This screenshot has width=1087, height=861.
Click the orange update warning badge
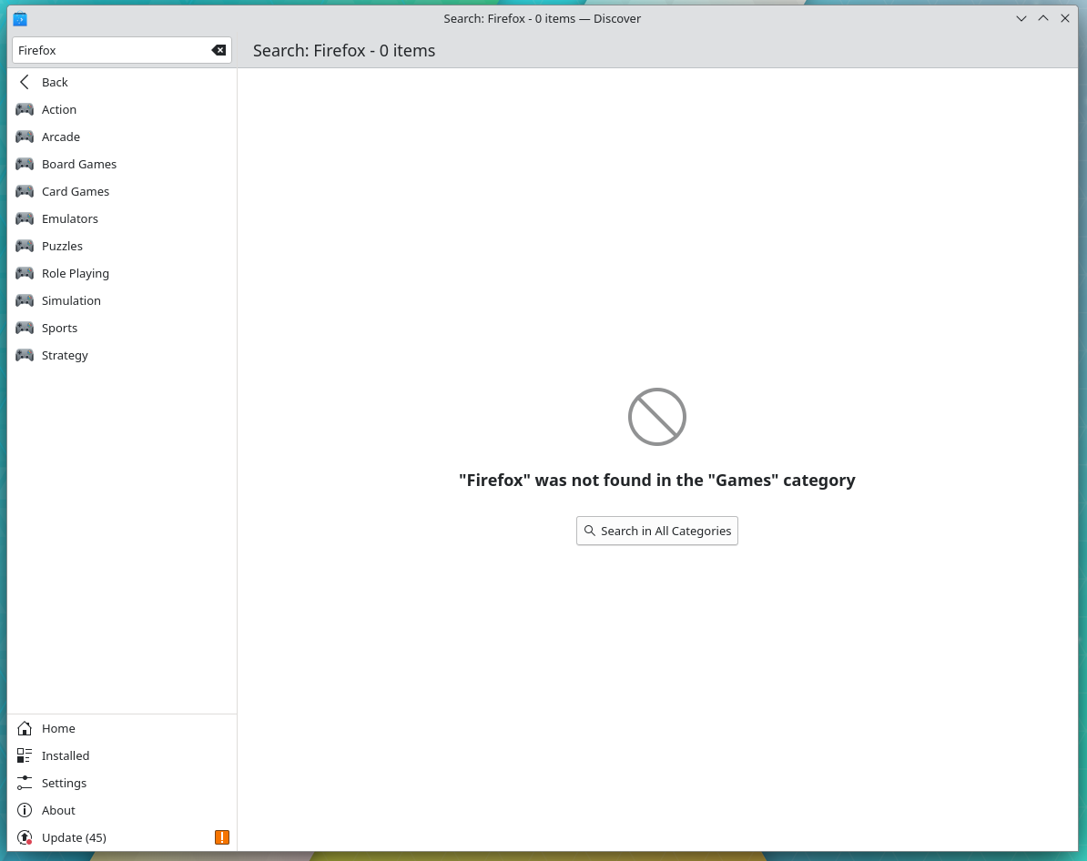pyautogui.click(x=221, y=837)
